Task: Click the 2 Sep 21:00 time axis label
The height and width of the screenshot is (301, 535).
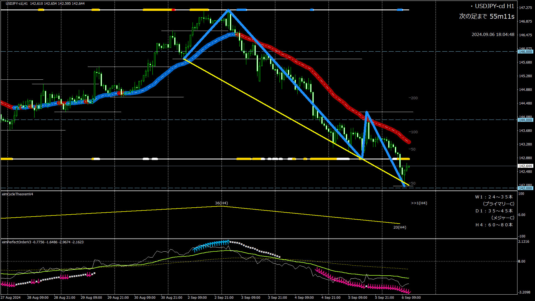Action: [224, 297]
